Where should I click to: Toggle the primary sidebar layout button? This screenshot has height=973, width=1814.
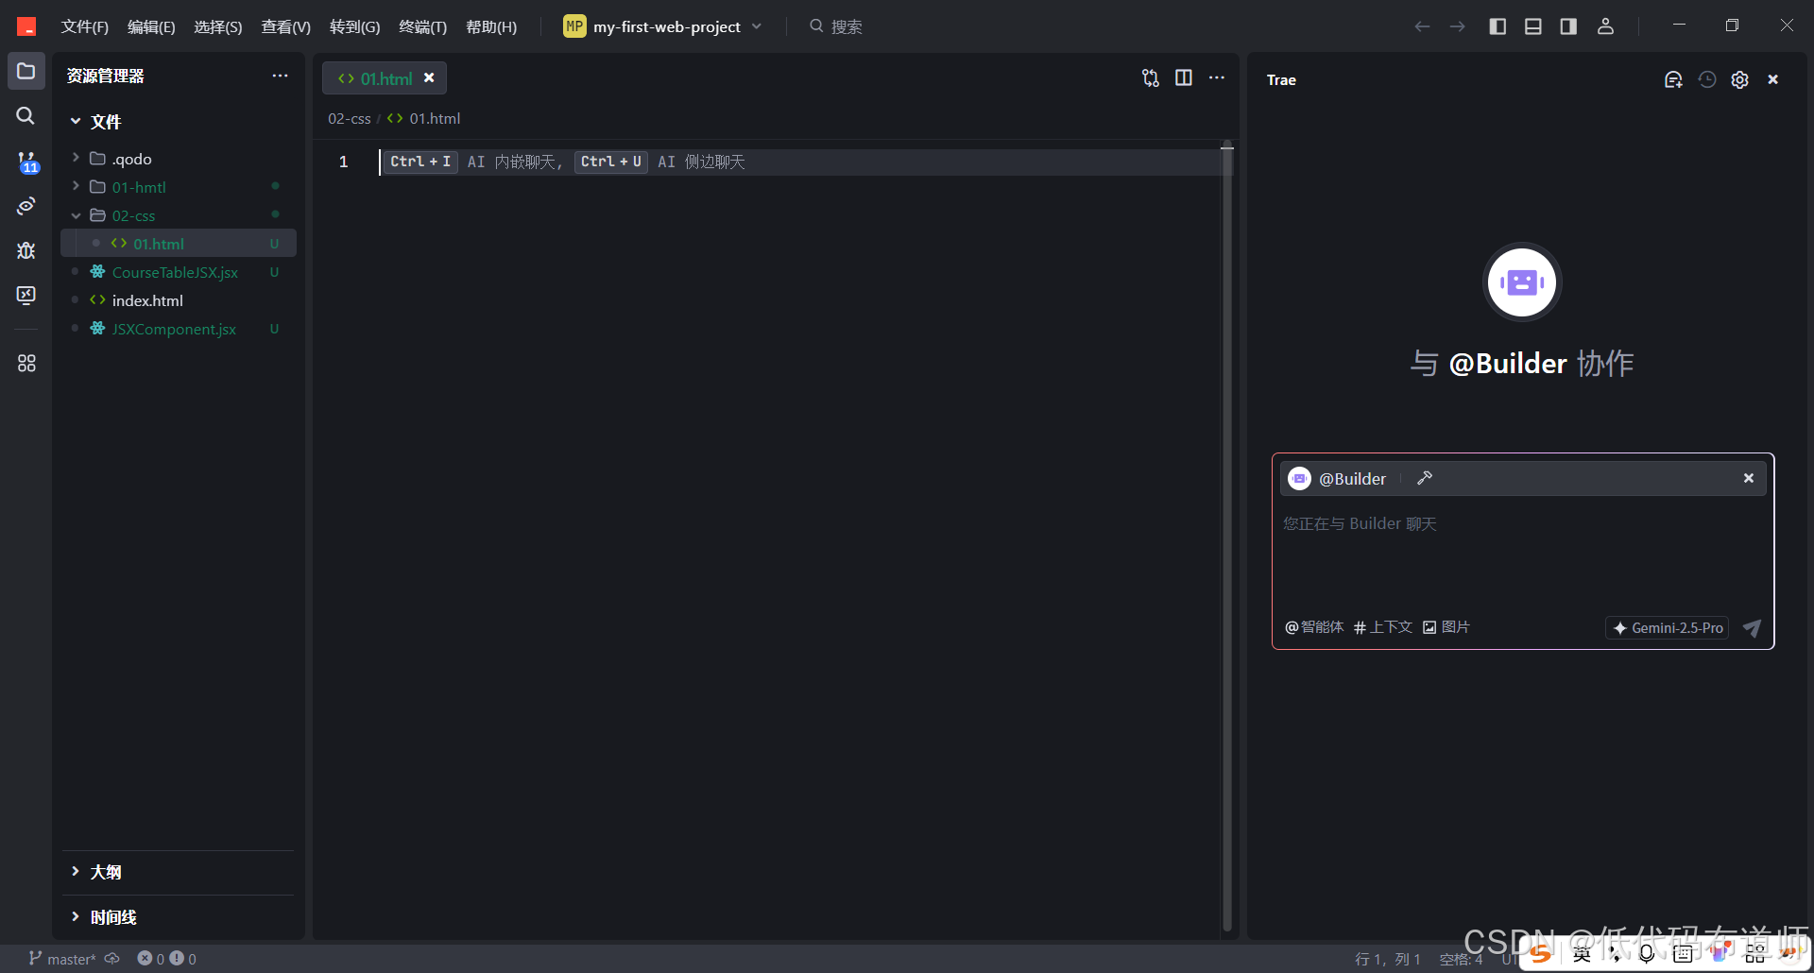pos(1497,26)
